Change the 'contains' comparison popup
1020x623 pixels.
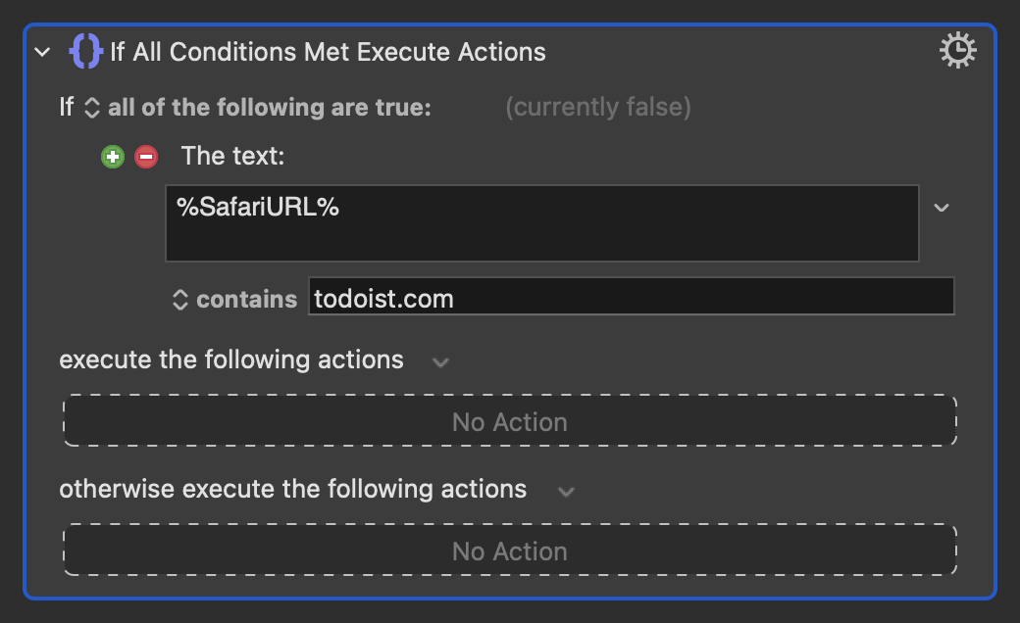(234, 300)
